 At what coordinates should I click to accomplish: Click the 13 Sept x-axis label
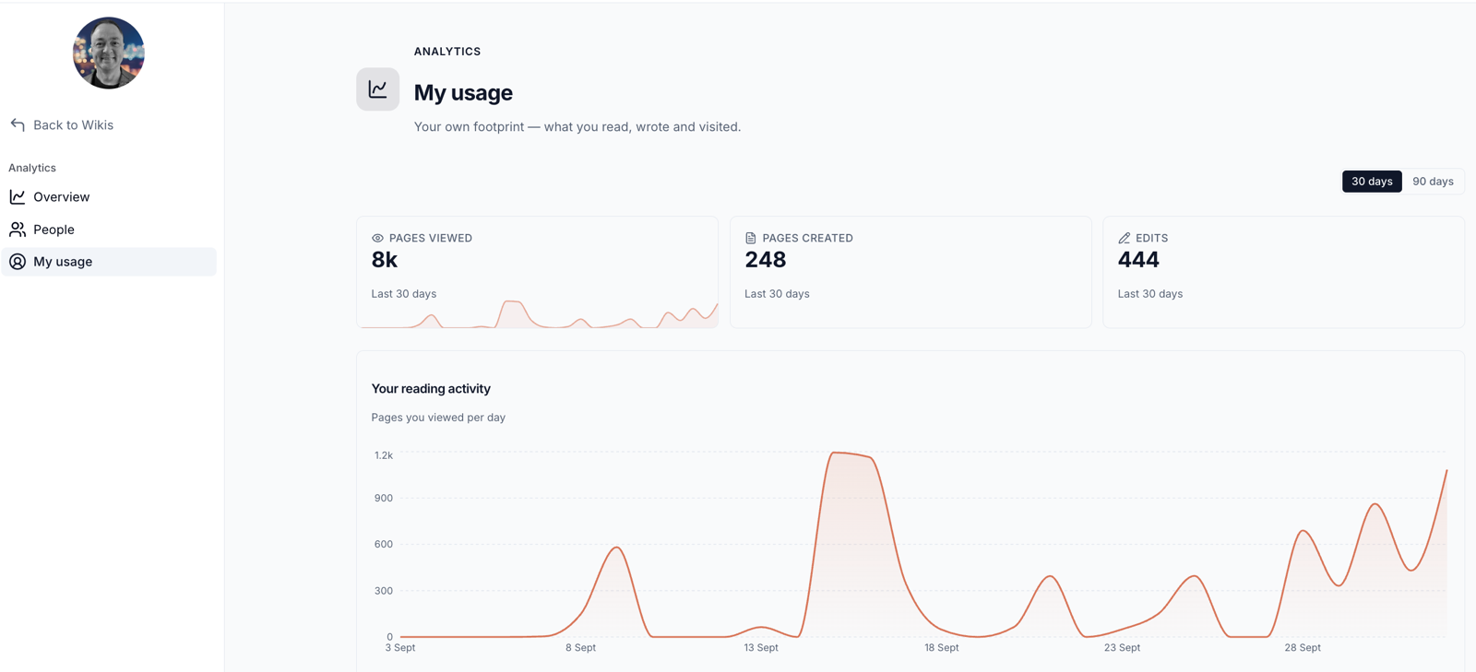761,648
